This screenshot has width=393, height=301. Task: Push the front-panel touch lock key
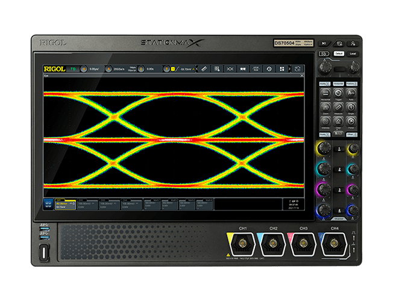point(324,54)
